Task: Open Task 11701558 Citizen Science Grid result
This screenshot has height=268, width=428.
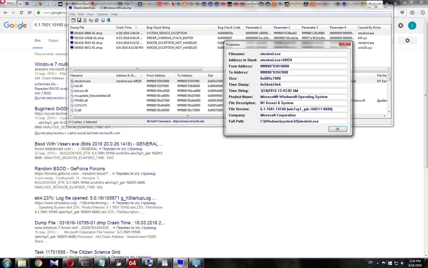Action: coord(77,252)
